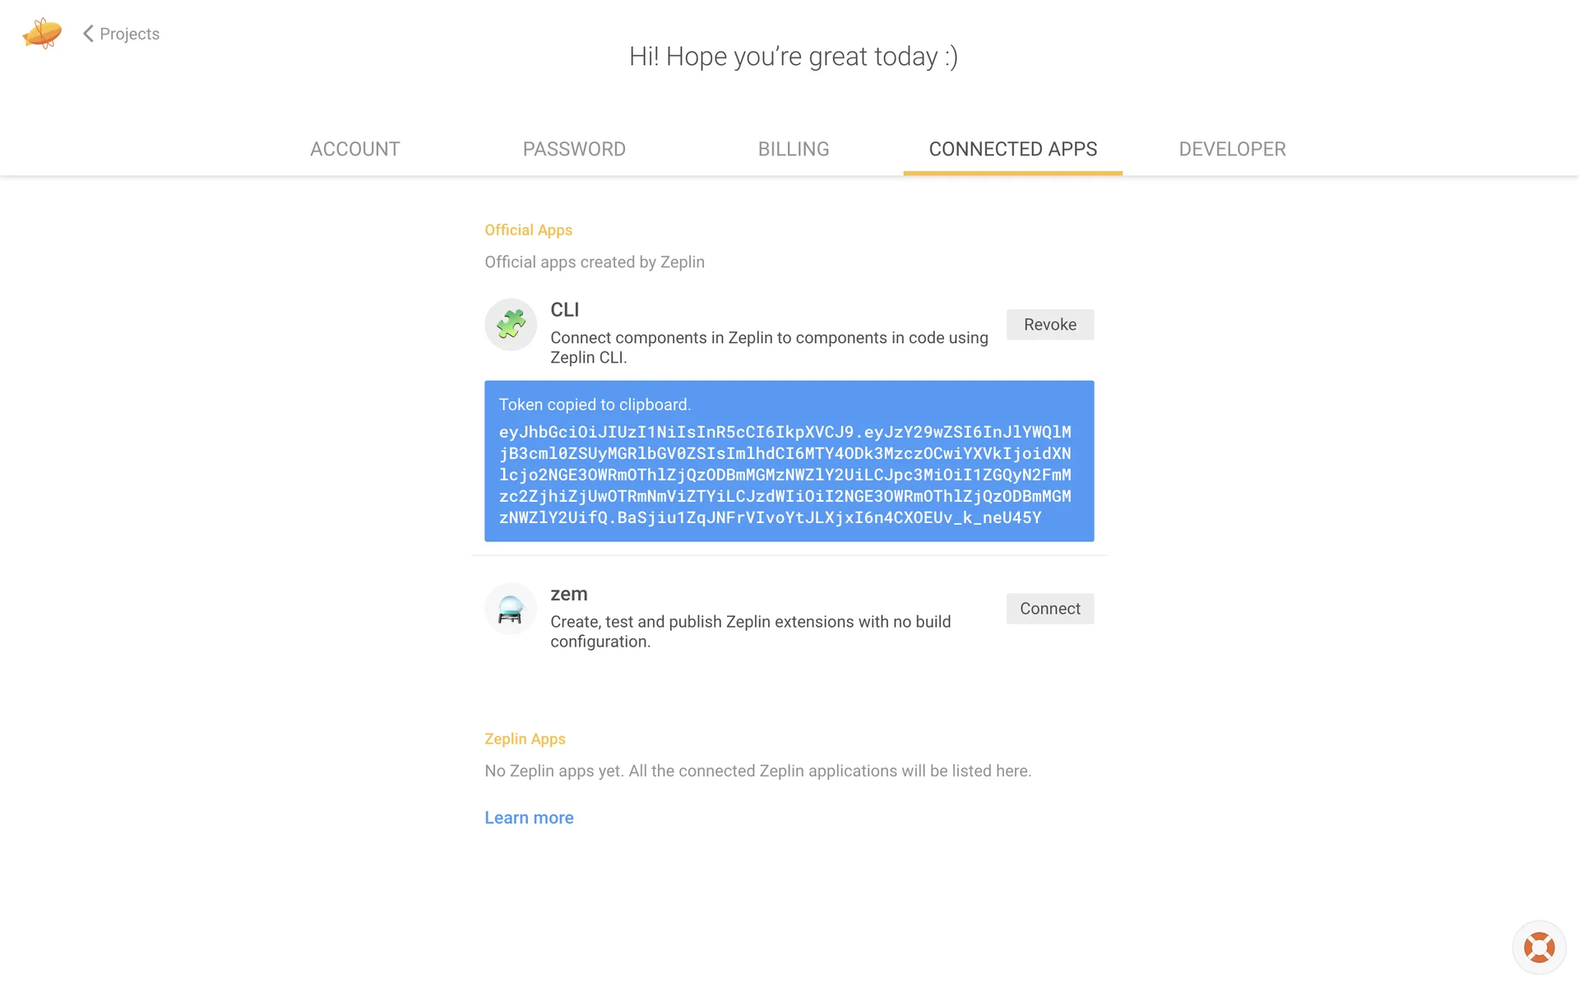
Task: Go back to Projects
Action: (x=129, y=34)
